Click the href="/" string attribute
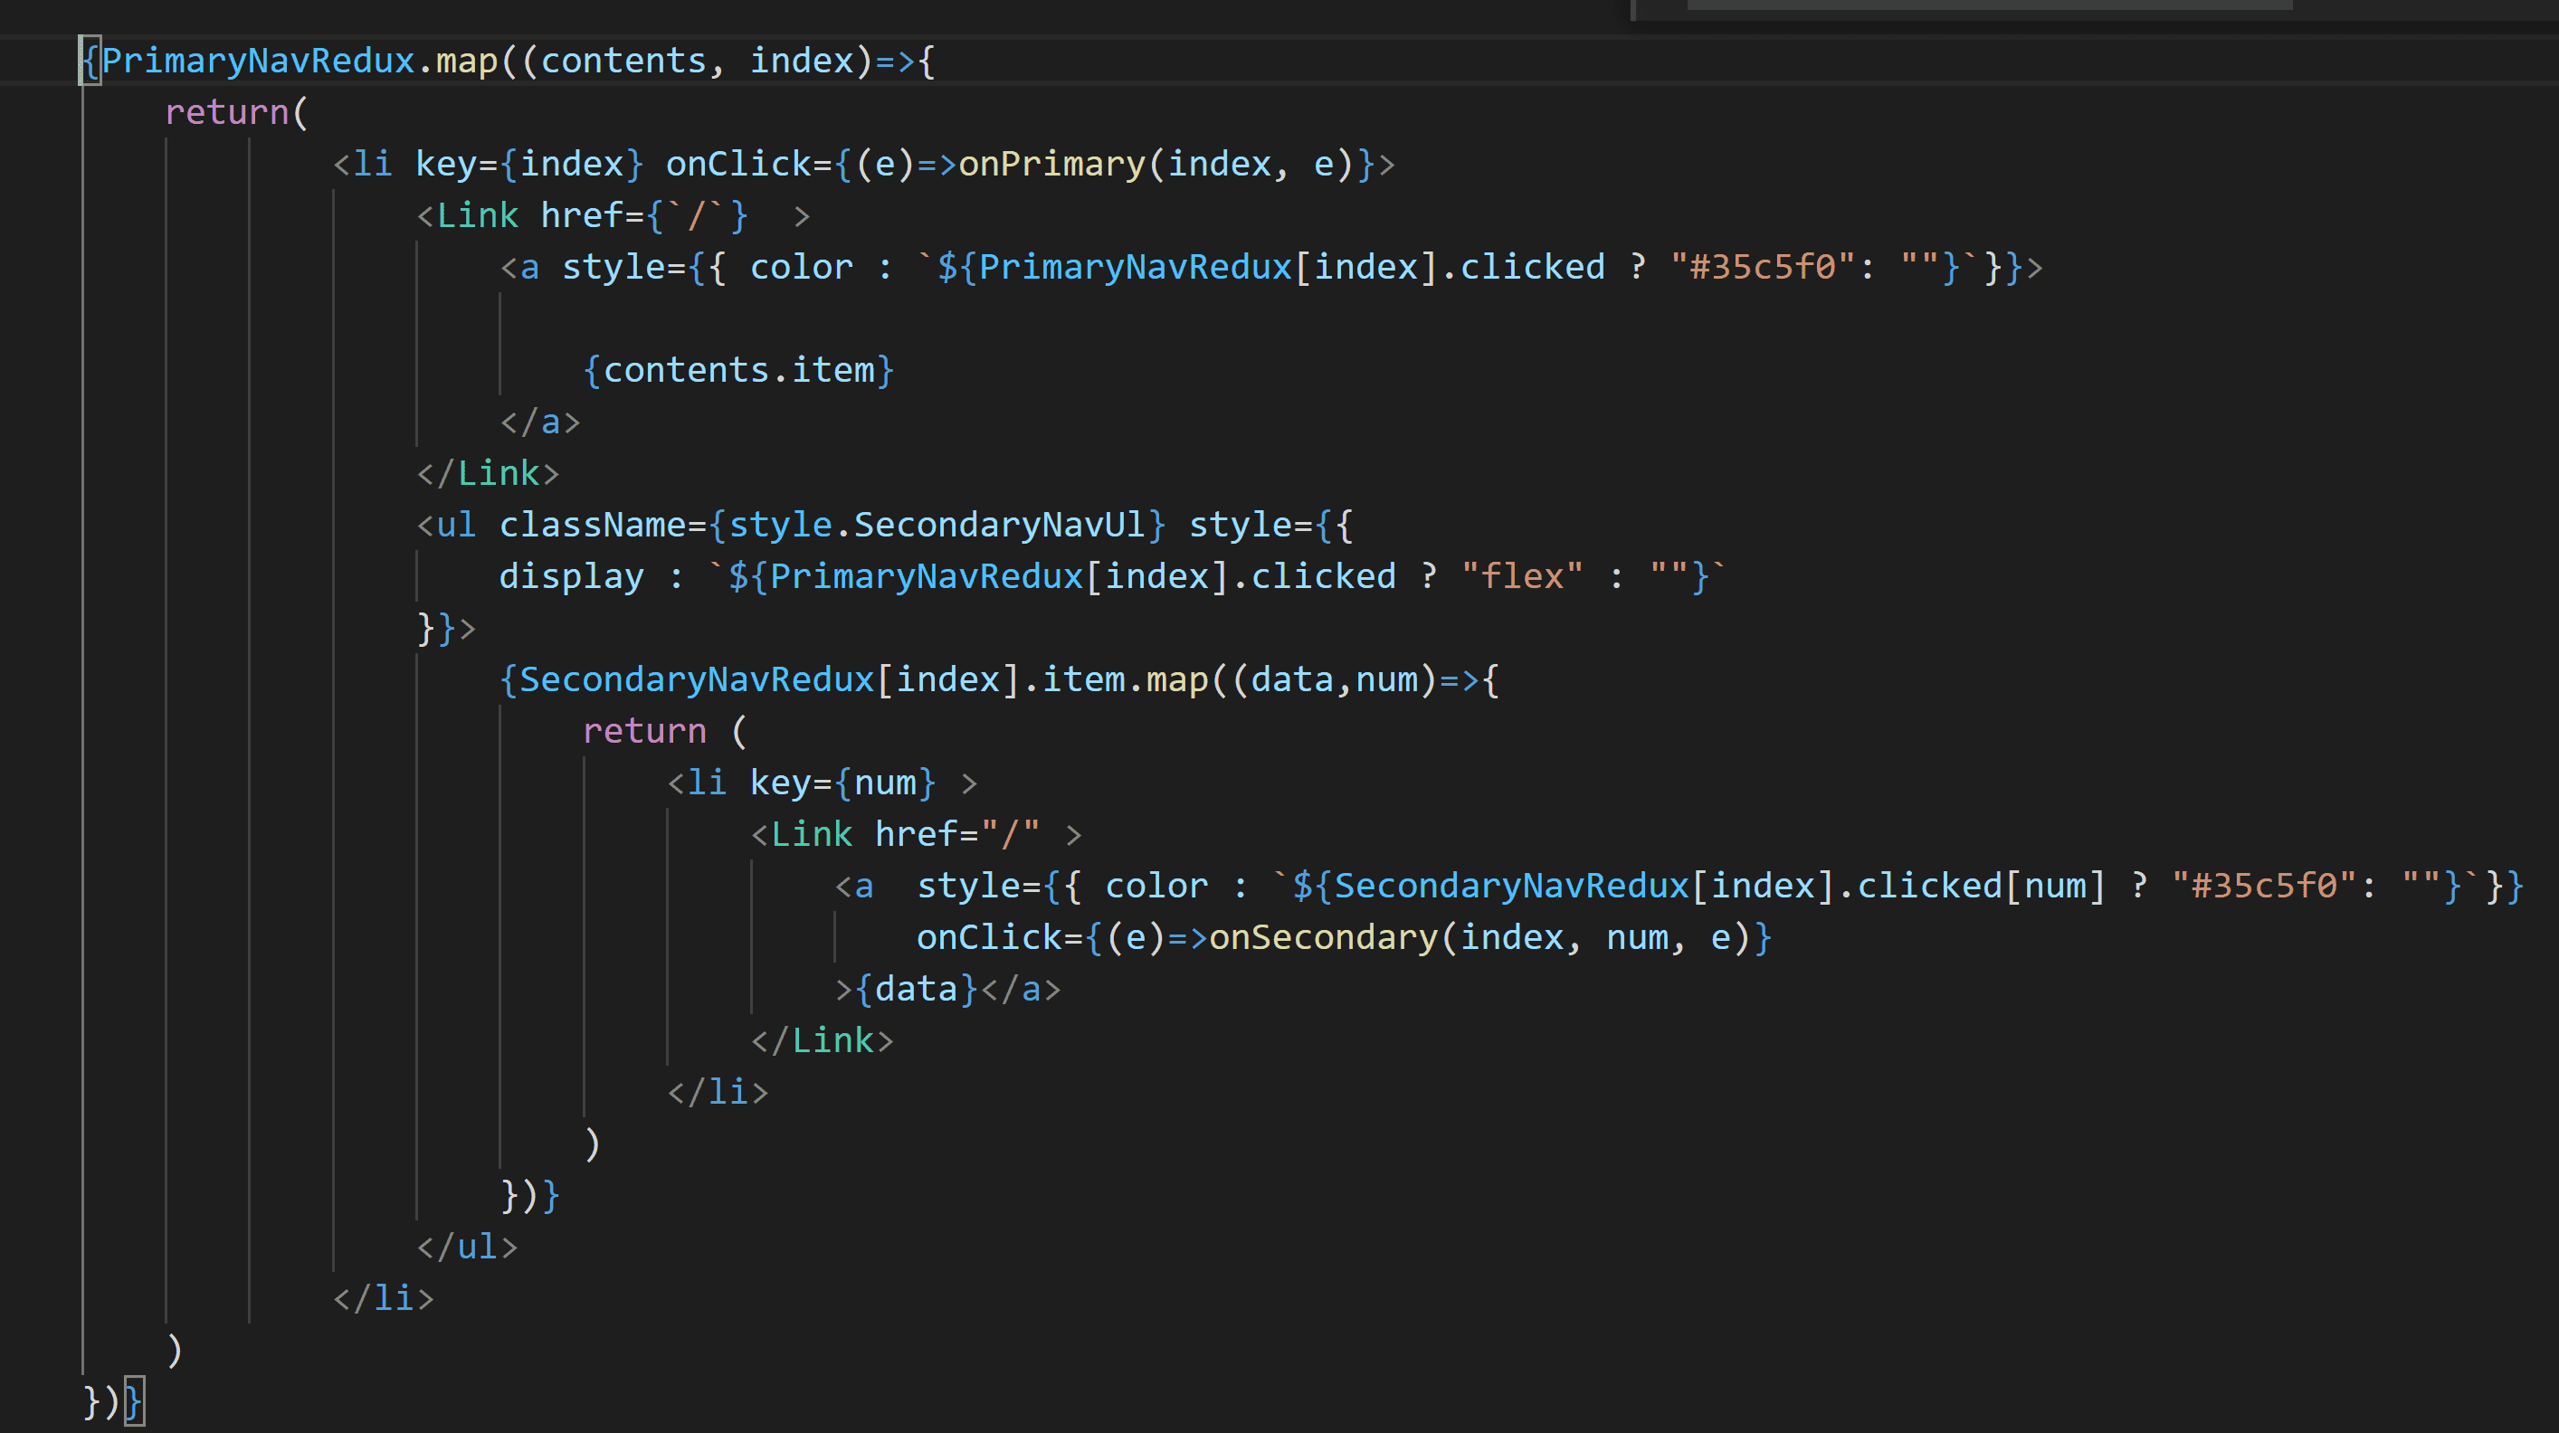Image resolution: width=2559 pixels, height=1433 pixels. tap(957, 834)
